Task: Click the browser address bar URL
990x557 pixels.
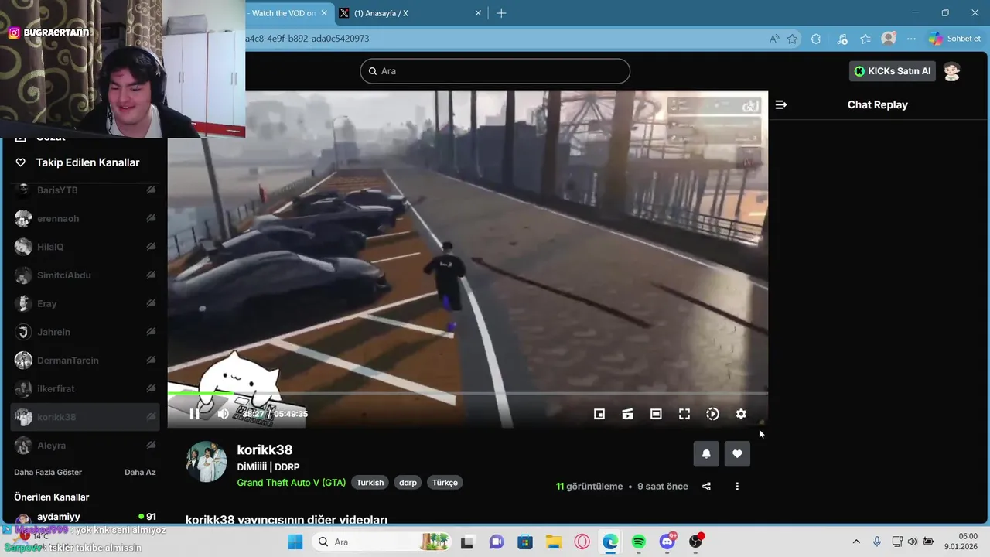Action: coord(307,39)
